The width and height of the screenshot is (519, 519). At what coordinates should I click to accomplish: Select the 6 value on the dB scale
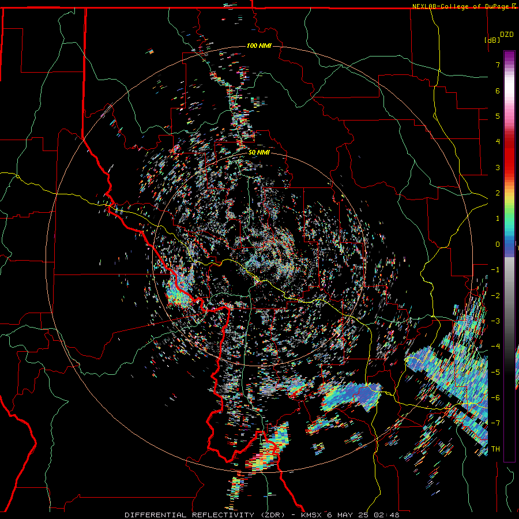[498, 91]
